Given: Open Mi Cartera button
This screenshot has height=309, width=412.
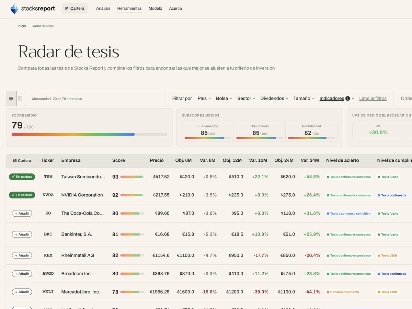Looking at the screenshot, I should 75,8.
